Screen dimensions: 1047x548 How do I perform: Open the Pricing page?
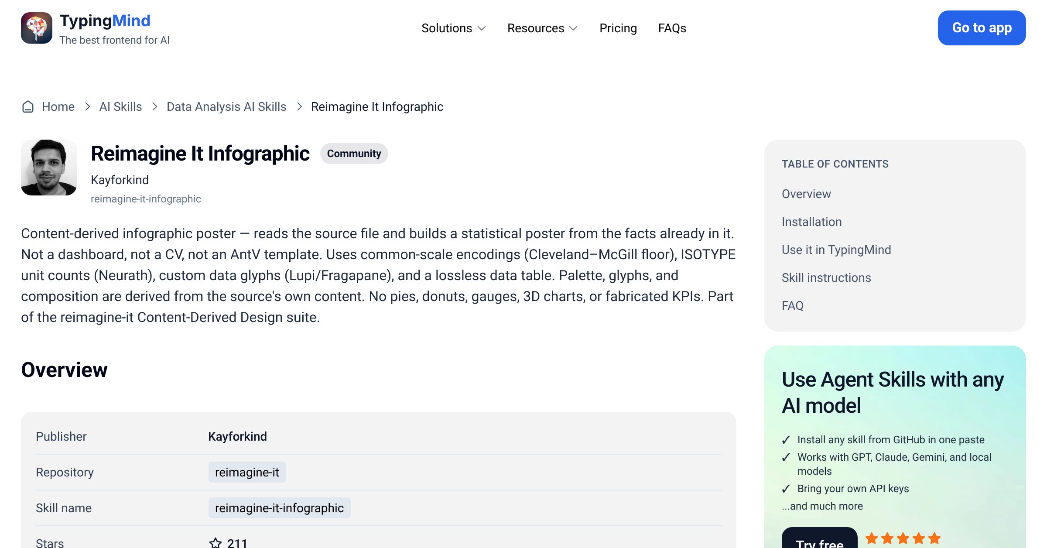[x=618, y=28]
